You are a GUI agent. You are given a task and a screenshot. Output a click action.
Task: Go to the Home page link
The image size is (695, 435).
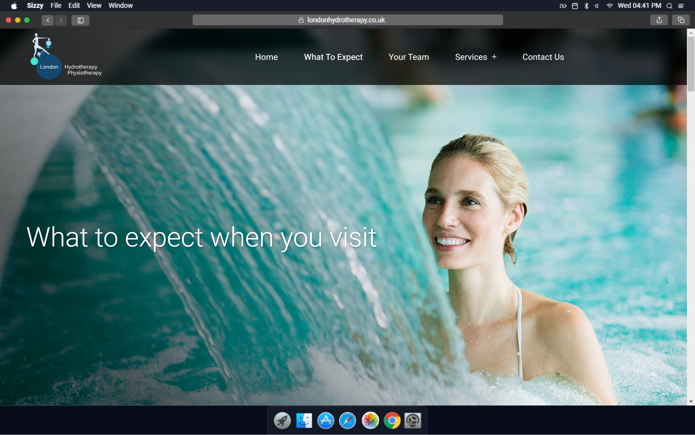pyautogui.click(x=266, y=57)
